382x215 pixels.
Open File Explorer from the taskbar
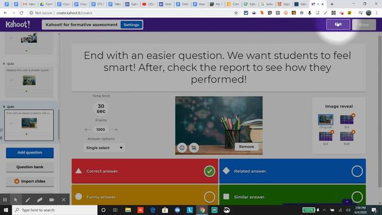[128, 210]
